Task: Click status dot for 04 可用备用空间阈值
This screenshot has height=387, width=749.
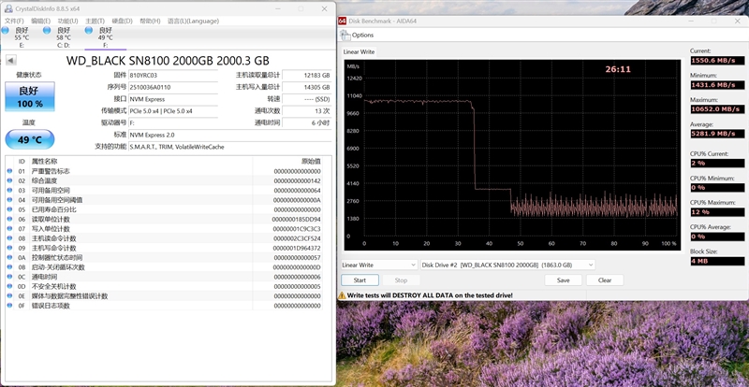Action: (x=9, y=199)
